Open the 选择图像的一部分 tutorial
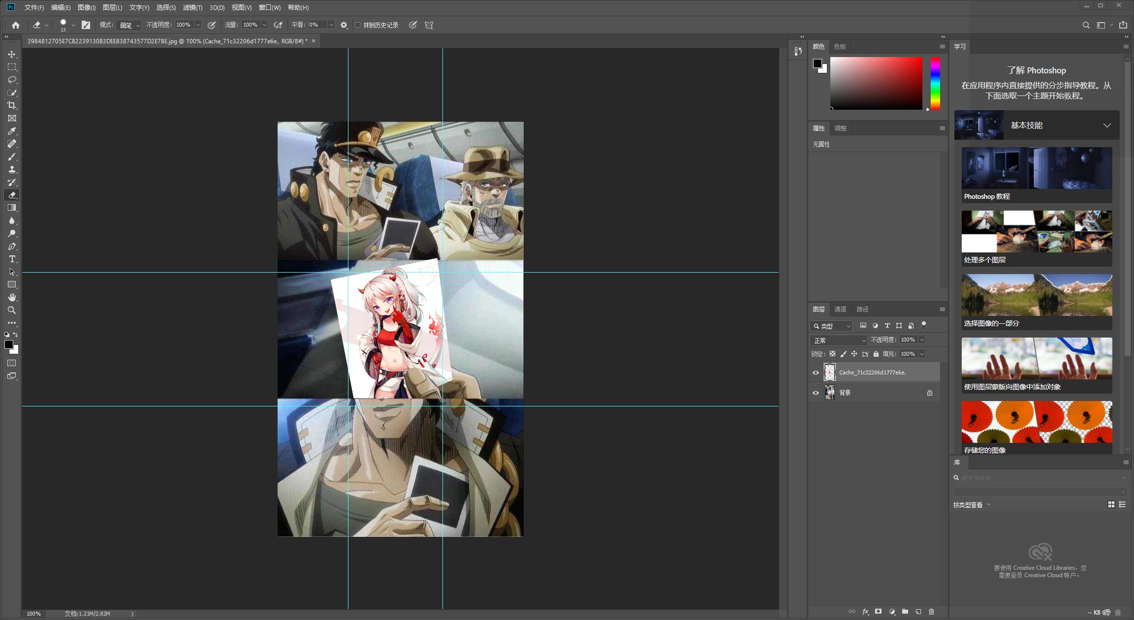The height and width of the screenshot is (620, 1134). click(1037, 302)
